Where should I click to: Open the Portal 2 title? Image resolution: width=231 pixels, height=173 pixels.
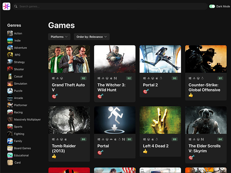[x=150, y=85]
